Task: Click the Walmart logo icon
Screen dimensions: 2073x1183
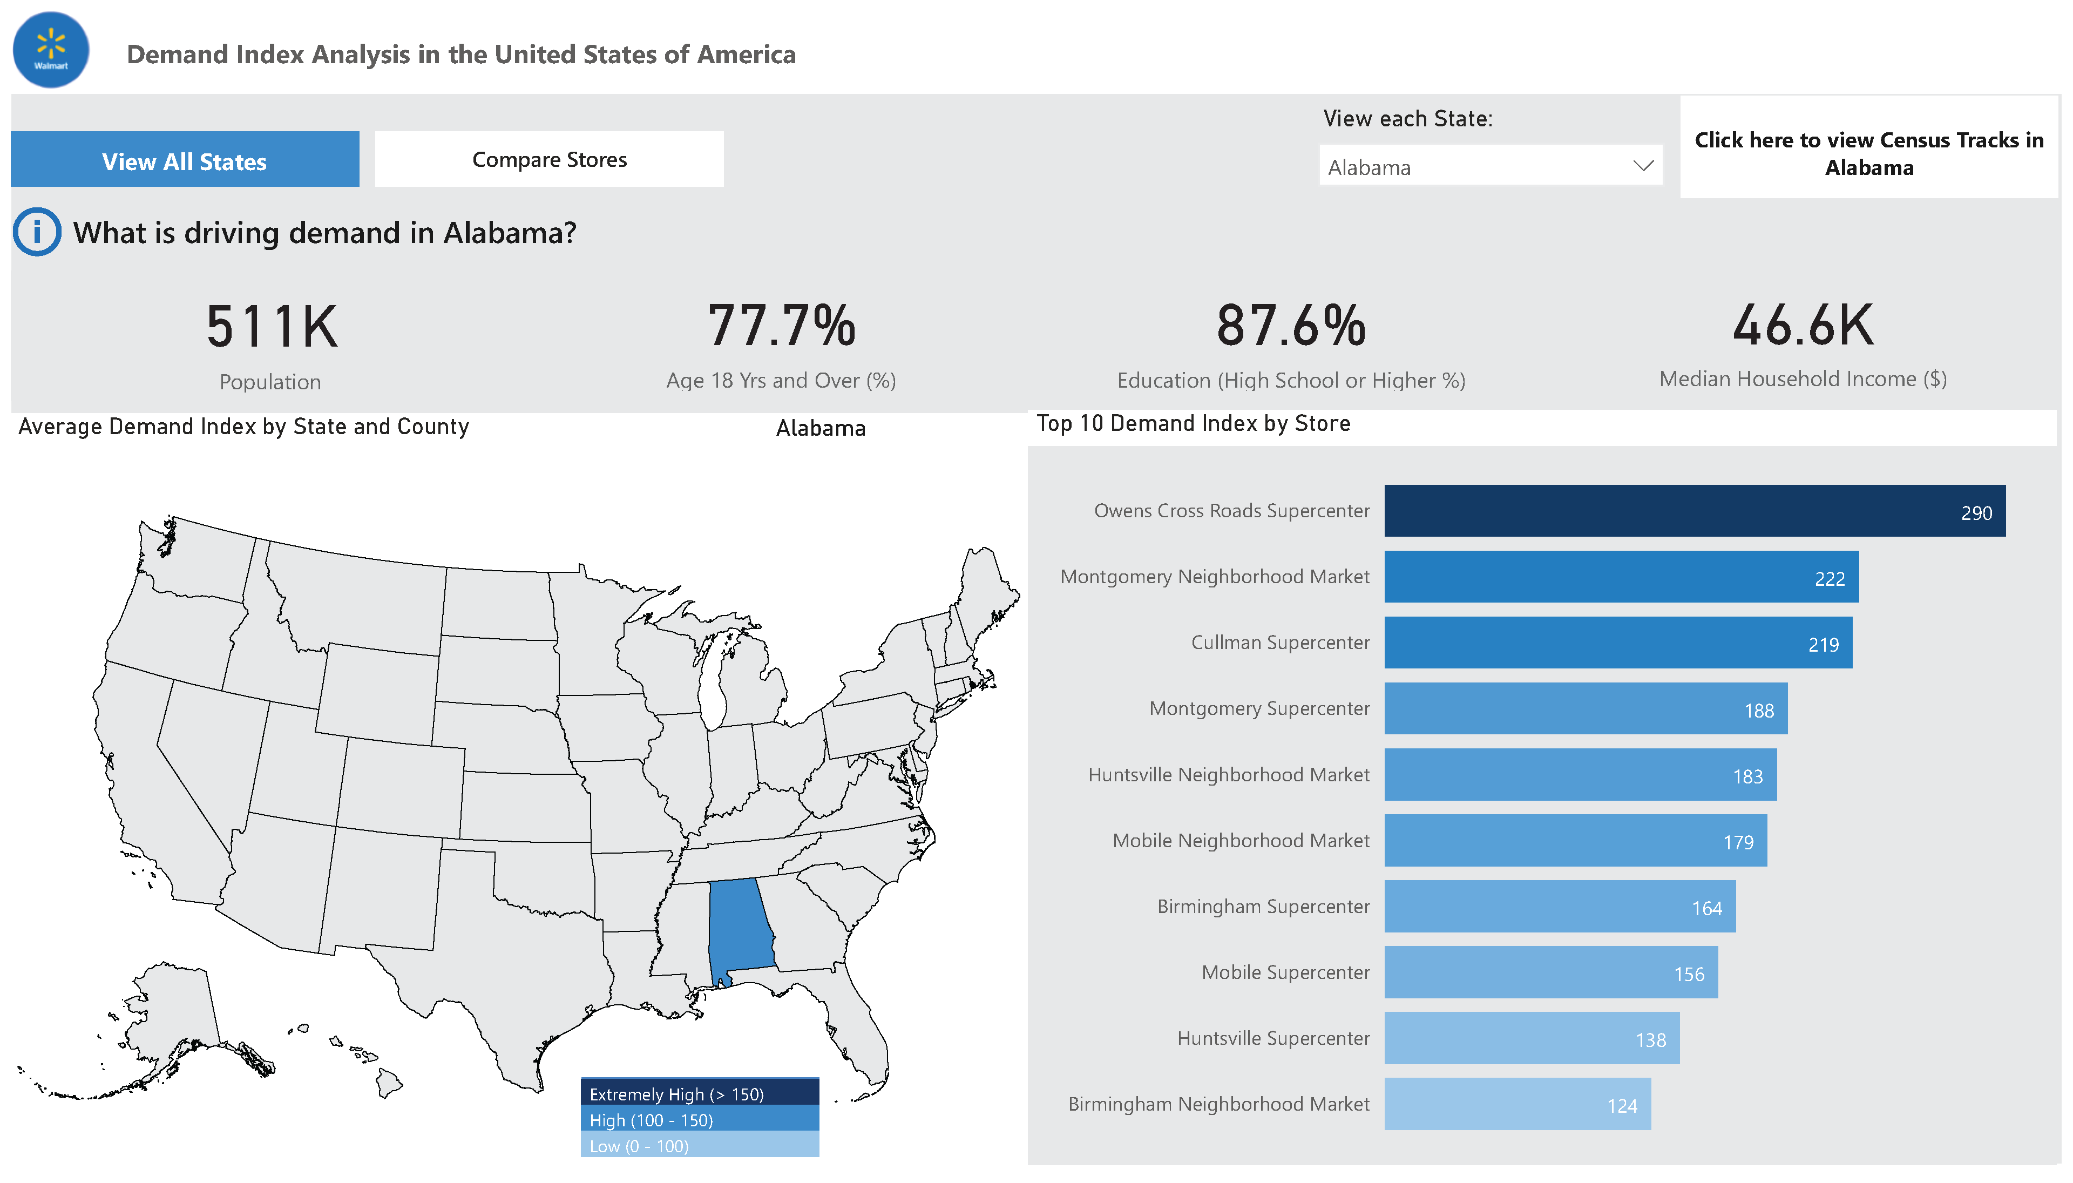Action: pos(51,50)
